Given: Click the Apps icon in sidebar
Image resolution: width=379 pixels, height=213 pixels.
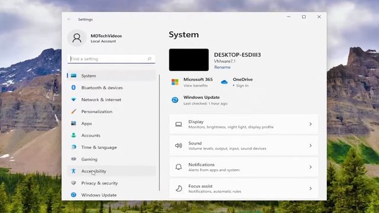Looking at the screenshot, I should (73, 123).
